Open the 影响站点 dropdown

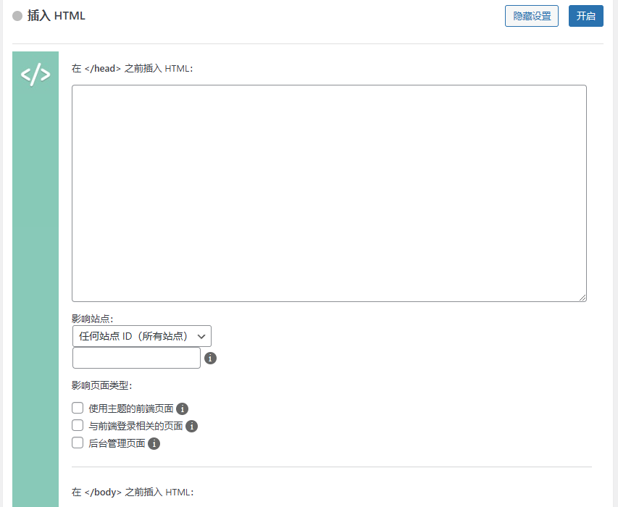point(141,335)
